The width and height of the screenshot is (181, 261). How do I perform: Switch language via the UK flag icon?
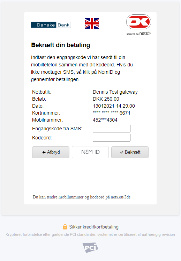tap(92, 23)
